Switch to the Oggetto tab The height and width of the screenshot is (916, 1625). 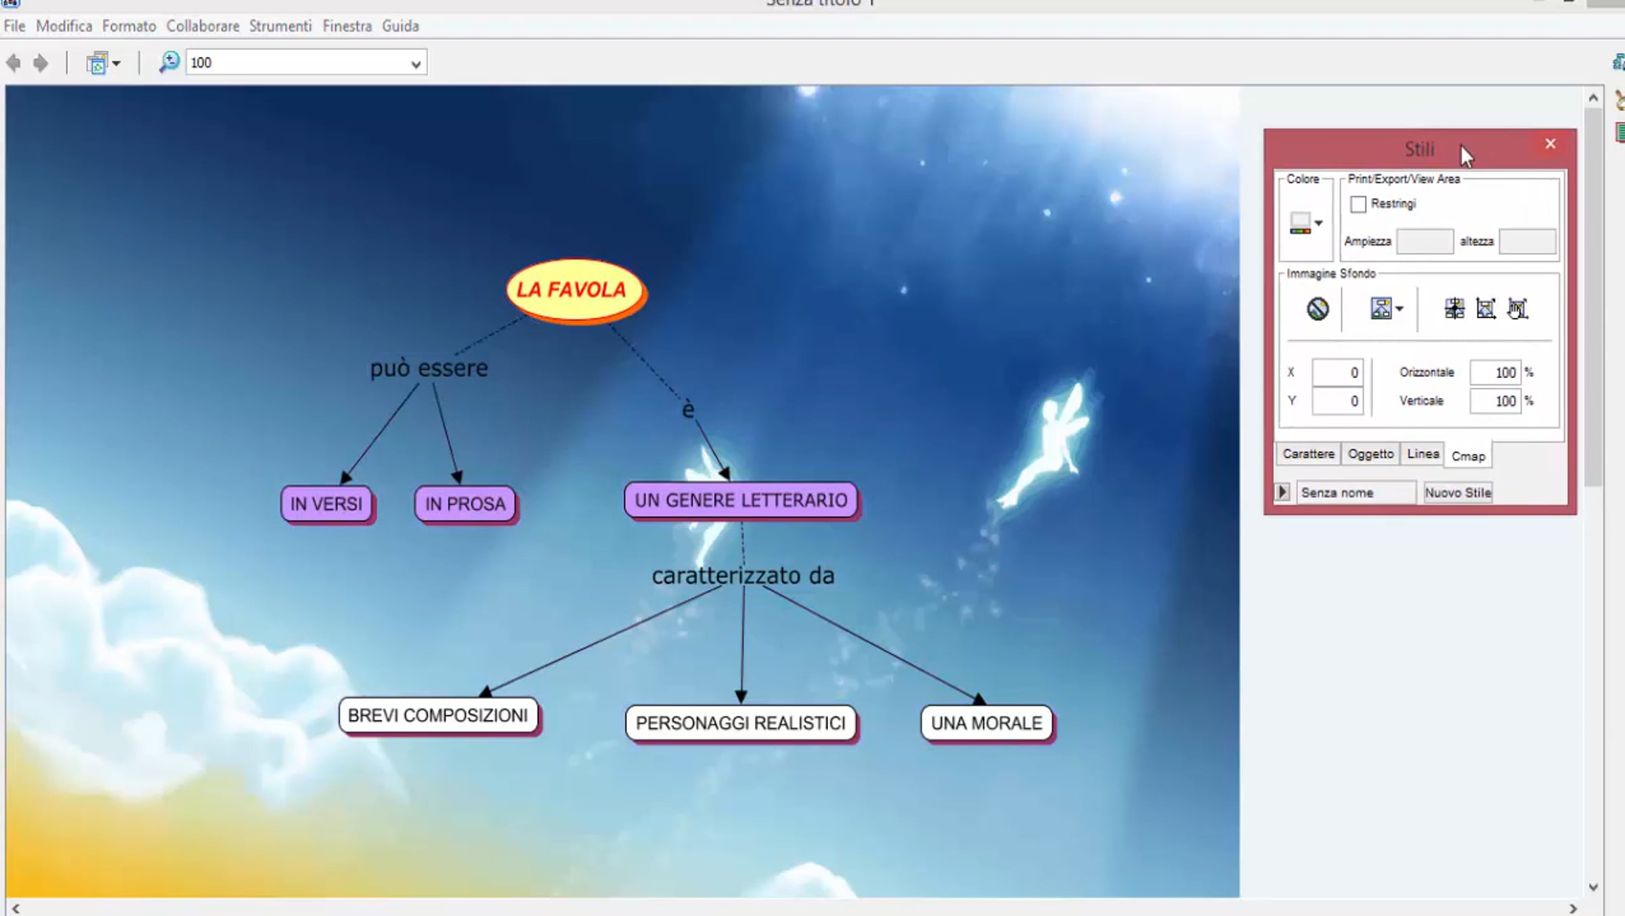pos(1370,454)
